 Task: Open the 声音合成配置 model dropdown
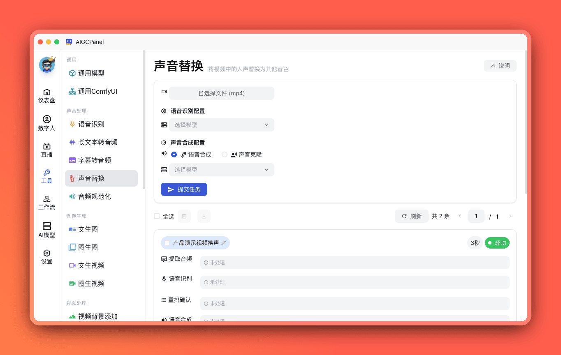pos(222,170)
